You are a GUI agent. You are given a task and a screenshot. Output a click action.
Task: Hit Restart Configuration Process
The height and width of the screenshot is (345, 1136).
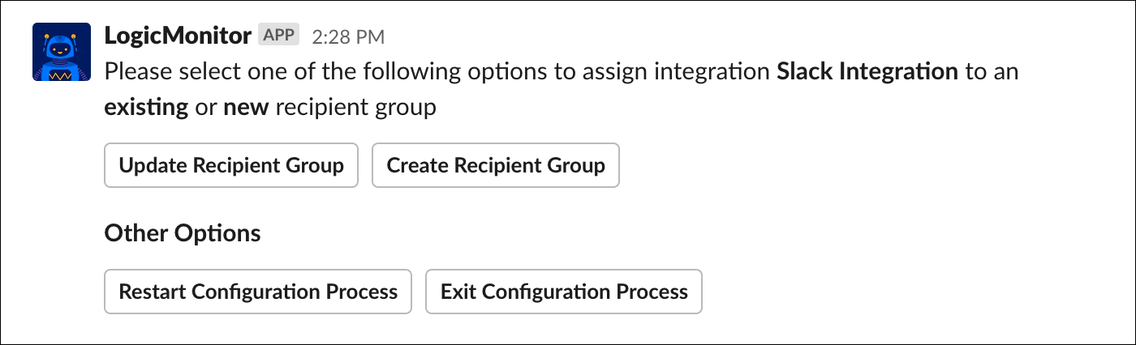tap(258, 292)
